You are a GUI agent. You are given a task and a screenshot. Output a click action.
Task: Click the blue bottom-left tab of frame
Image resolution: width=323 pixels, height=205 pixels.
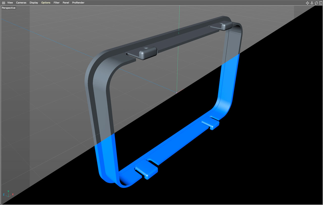coord(146,172)
